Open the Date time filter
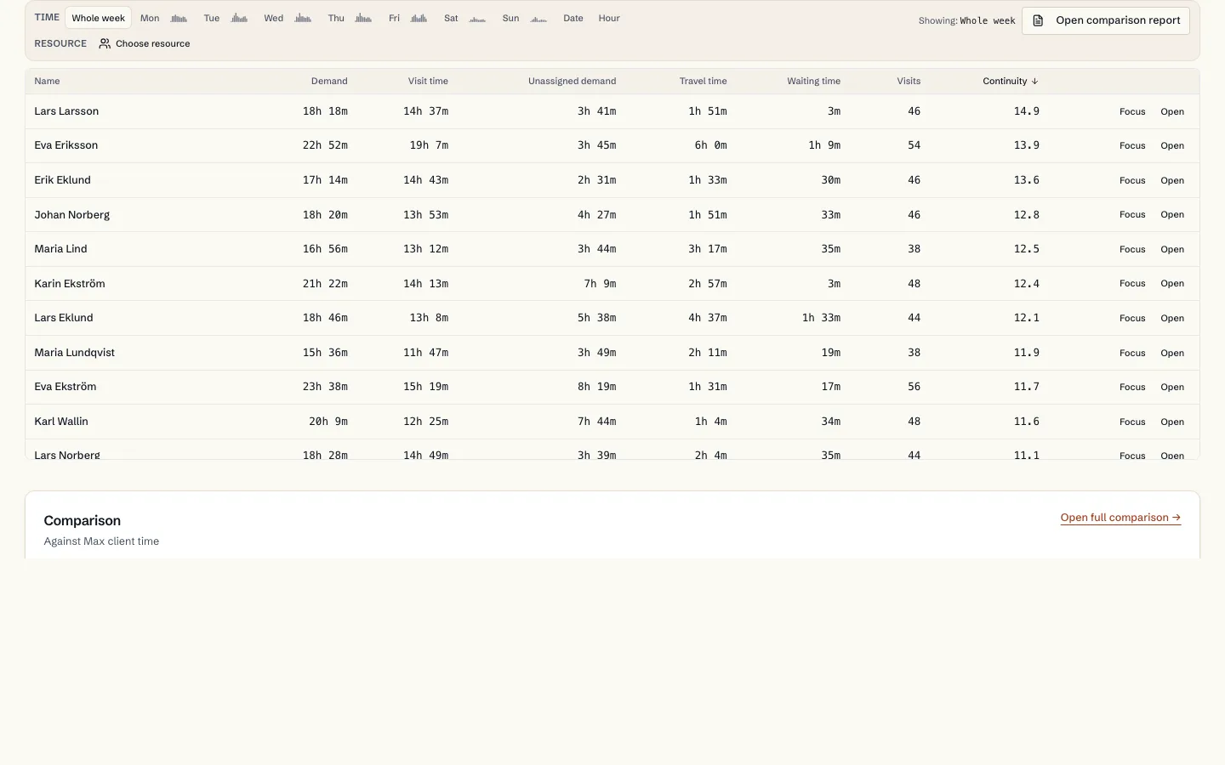Image resolution: width=1225 pixels, height=765 pixels. coord(573,18)
